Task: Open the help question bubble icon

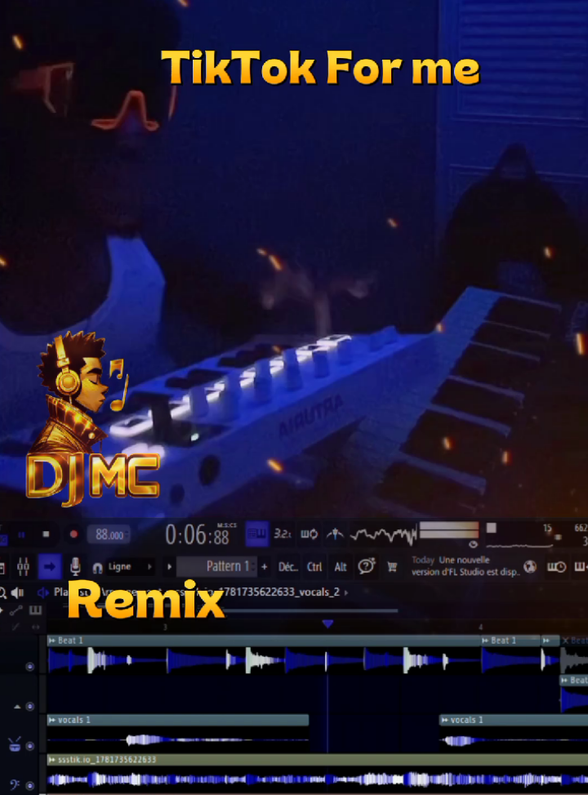Action: [x=366, y=566]
